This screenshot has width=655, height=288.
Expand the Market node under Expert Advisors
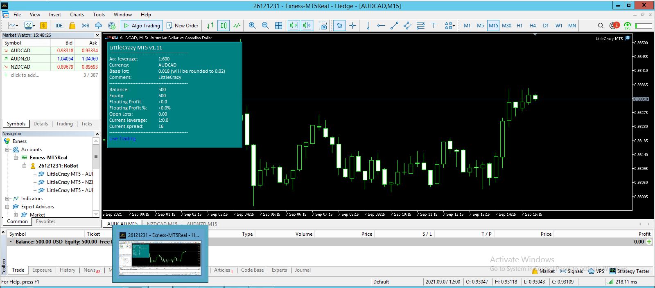[16, 214]
